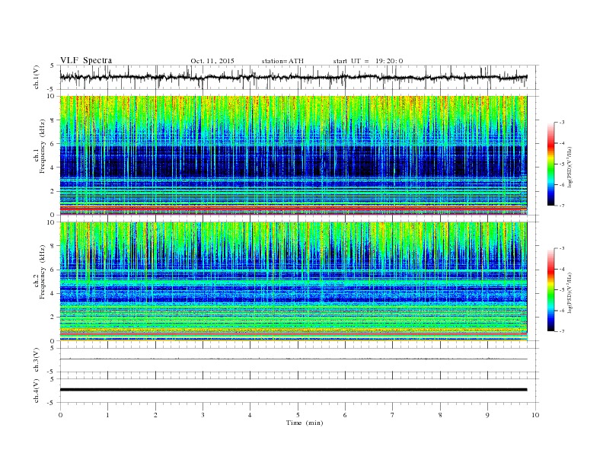Click the thick ch.4 voltage trace
Viewport: 603px width, 466px height.
point(293,390)
